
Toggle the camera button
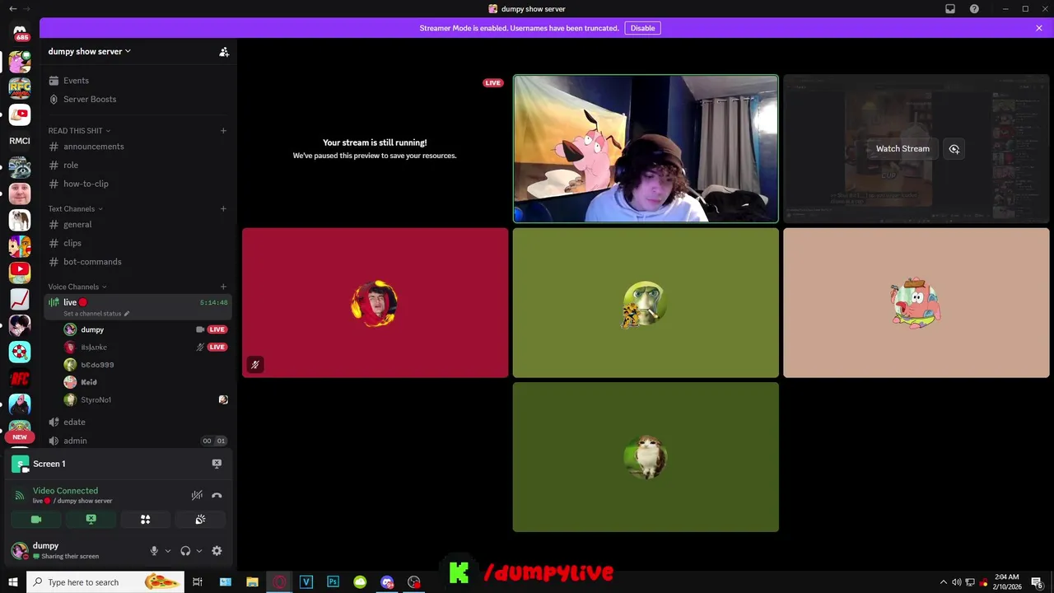point(35,520)
